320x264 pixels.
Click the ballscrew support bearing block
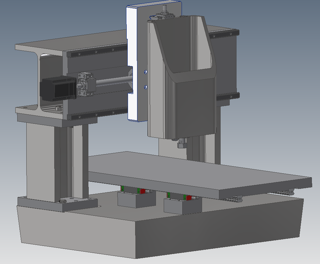click(x=85, y=84)
